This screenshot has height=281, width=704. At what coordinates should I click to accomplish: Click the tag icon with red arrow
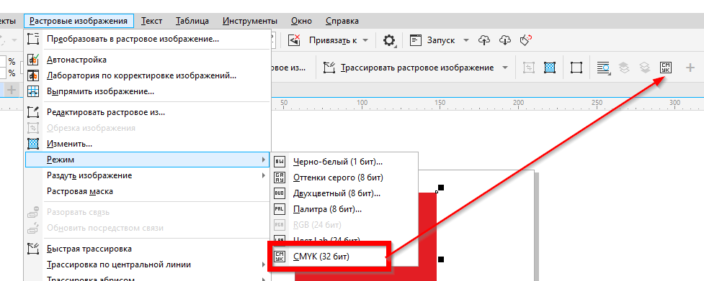point(526,40)
